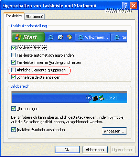Viewport: 139px width, 157px height.
Task: Uncheck Taskleiste fixieren checkbox
Action: 13,48
